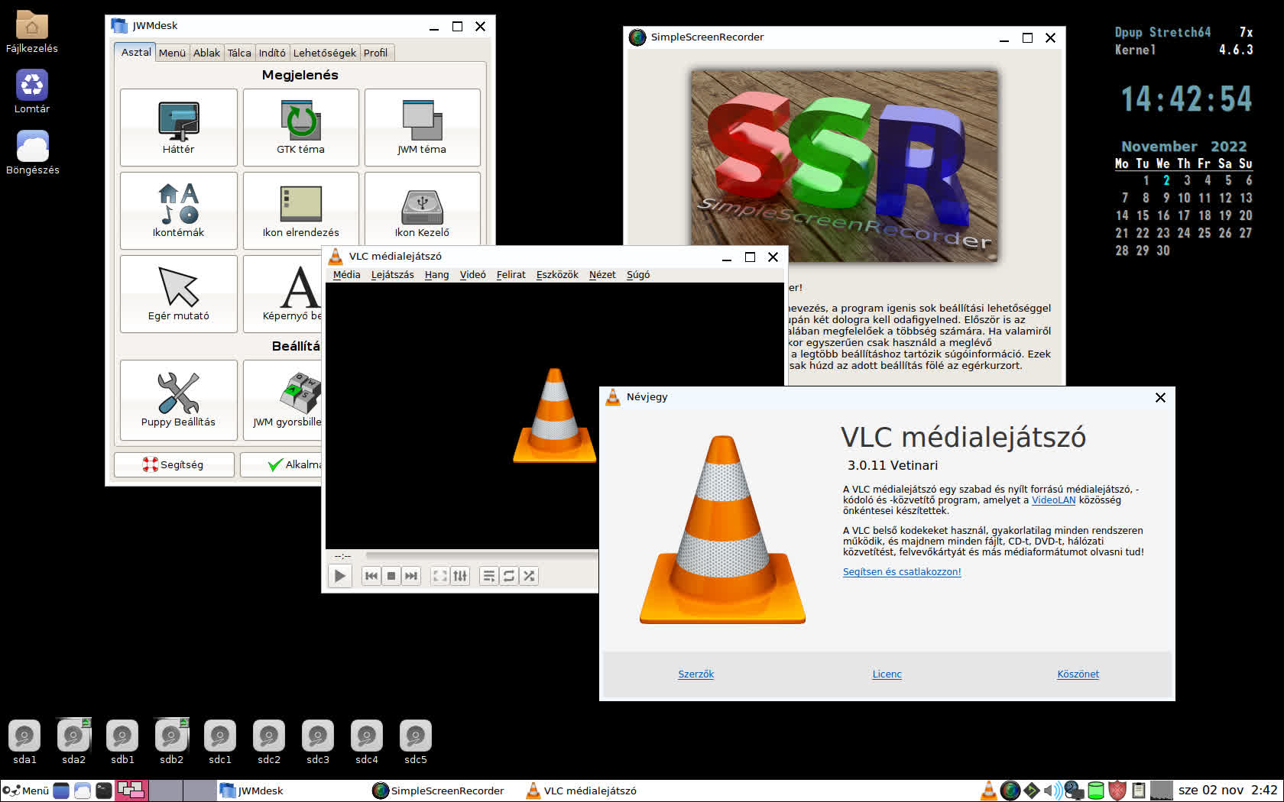
Task: Click Next track button in VLC
Action: pos(411,576)
